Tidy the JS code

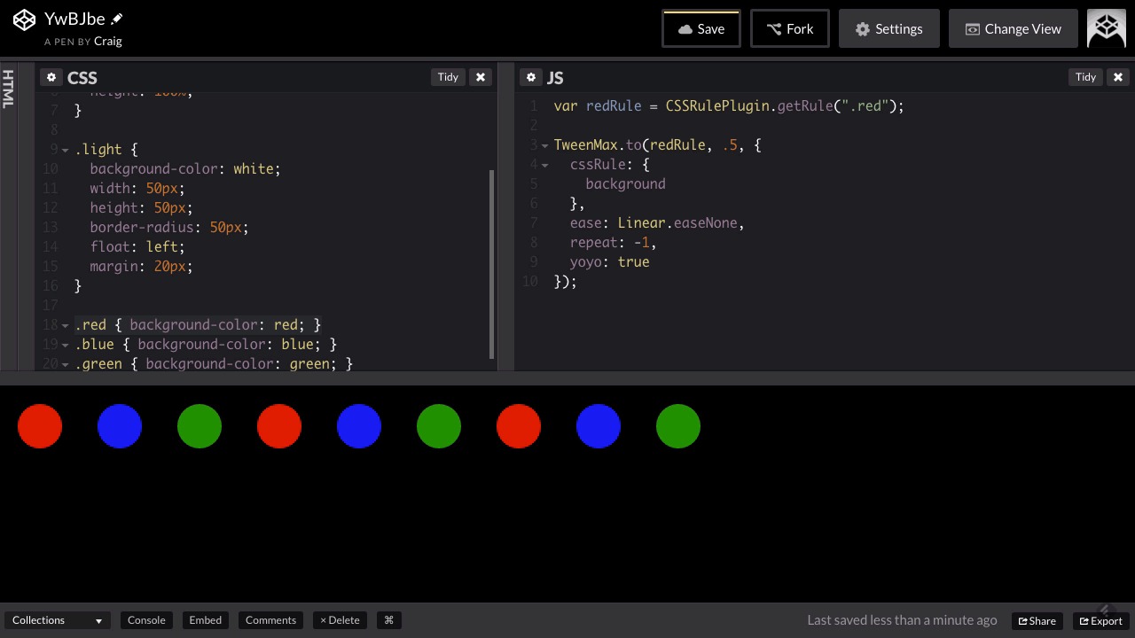click(1085, 77)
